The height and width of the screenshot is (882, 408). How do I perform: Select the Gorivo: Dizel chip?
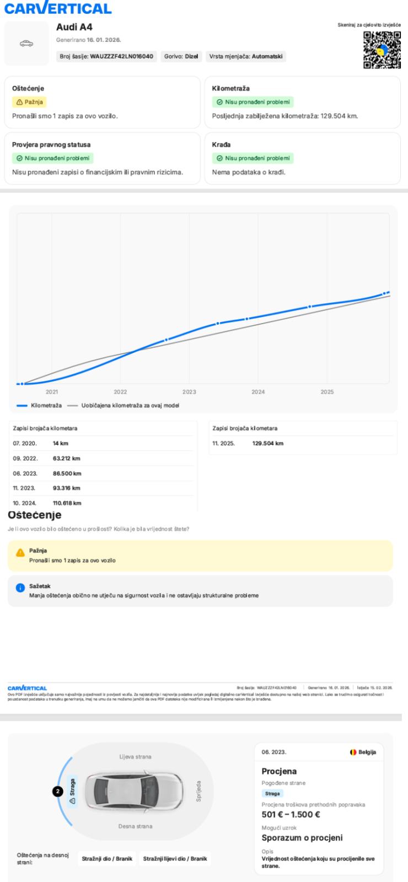pos(182,56)
